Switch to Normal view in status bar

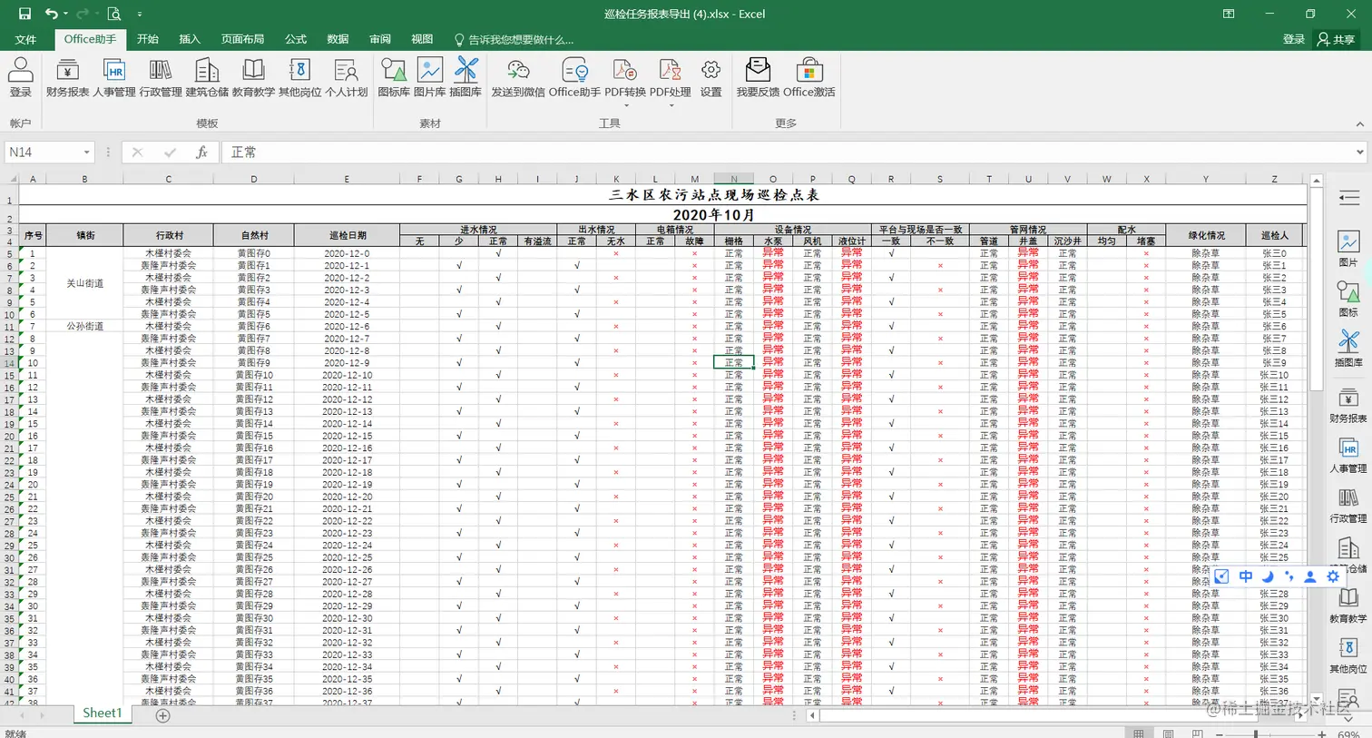(x=1138, y=733)
